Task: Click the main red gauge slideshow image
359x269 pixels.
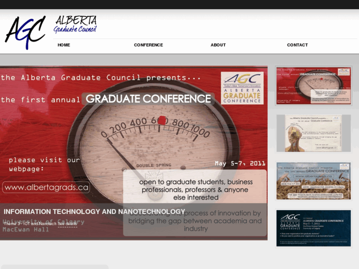Action: (x=134, y=153)
